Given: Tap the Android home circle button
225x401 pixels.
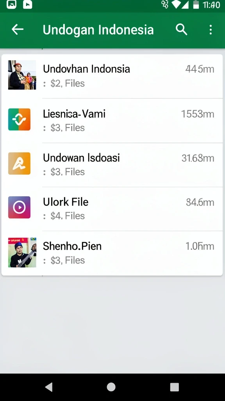Looking at the screenshot, I should 111,387.
